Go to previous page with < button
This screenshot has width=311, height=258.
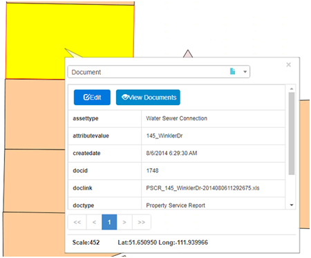pos(94,222)
